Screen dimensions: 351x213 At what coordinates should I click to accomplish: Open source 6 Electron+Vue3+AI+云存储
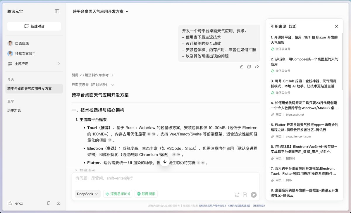click(304, 149)
